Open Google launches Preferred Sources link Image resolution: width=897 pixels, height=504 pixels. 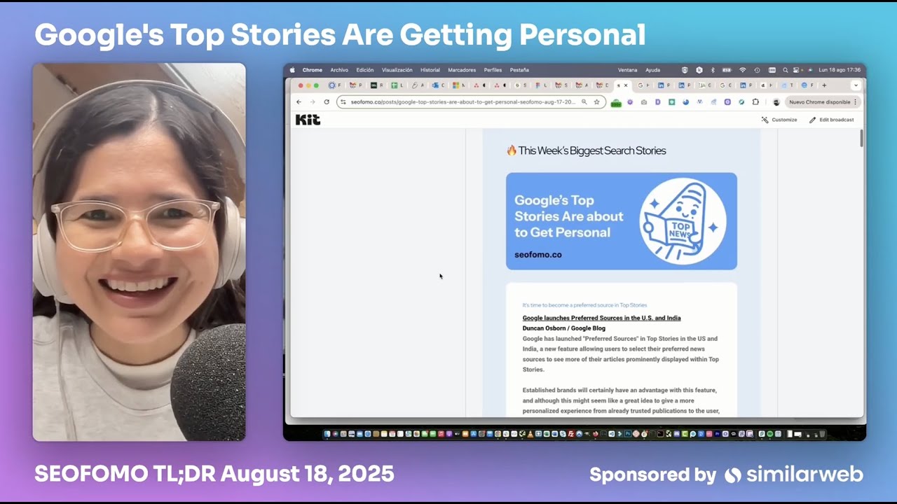[x=601, y=318]
